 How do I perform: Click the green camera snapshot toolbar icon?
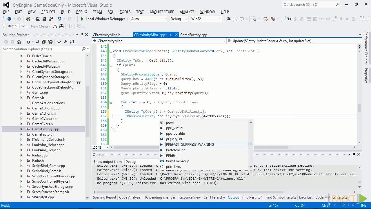click(289, 19)
